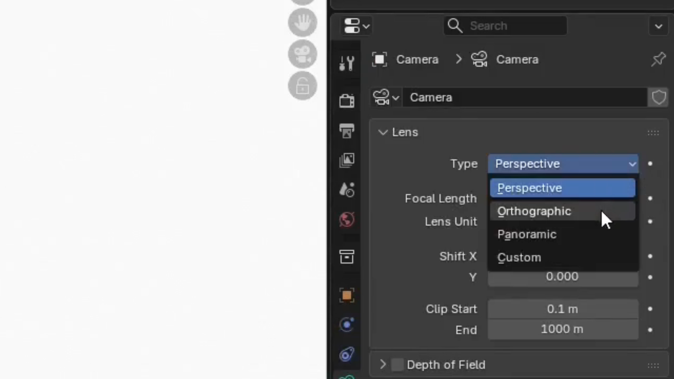Animate the clip End property dot
This screenshot has height=379, width=674.
(650, 330)
